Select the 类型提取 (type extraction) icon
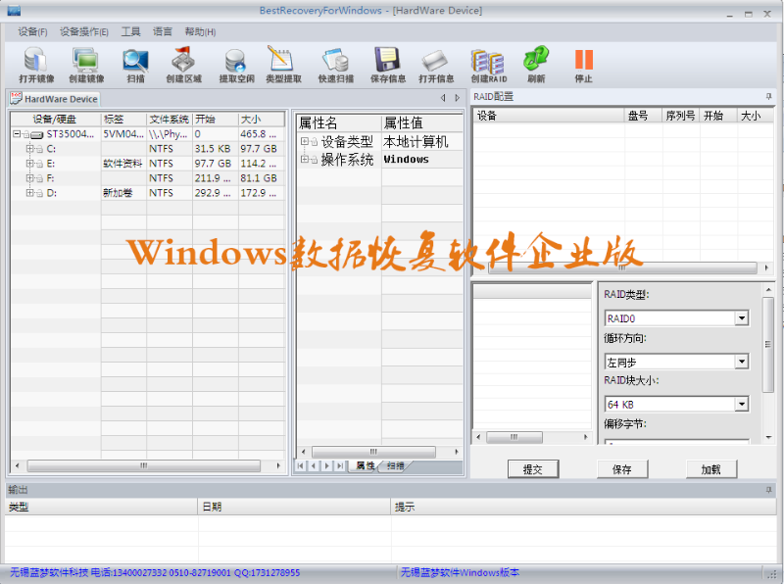The height and width of the screenshot is (584, 784). pyautogui.click(x=283, y=64)
